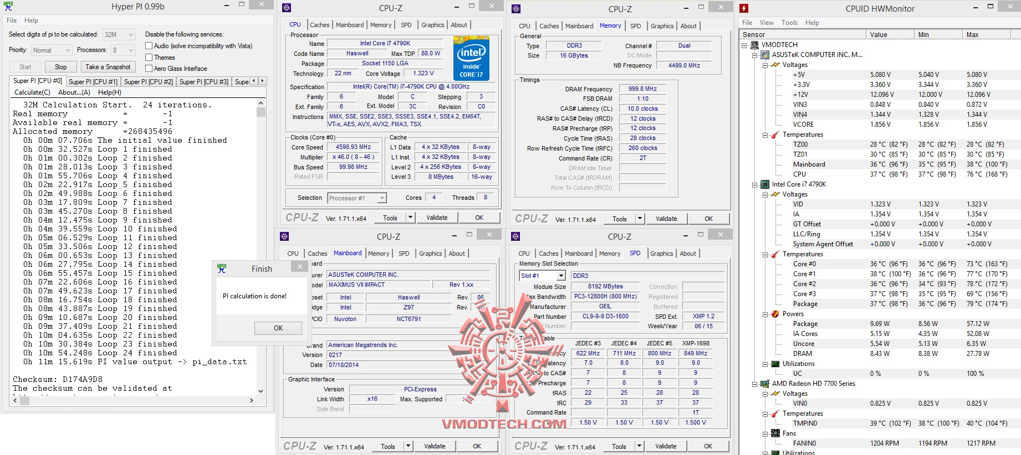The image size is (1021, 455).
Task: Switch to Caches tab in the CPU tab window
Action: [320, 25]
